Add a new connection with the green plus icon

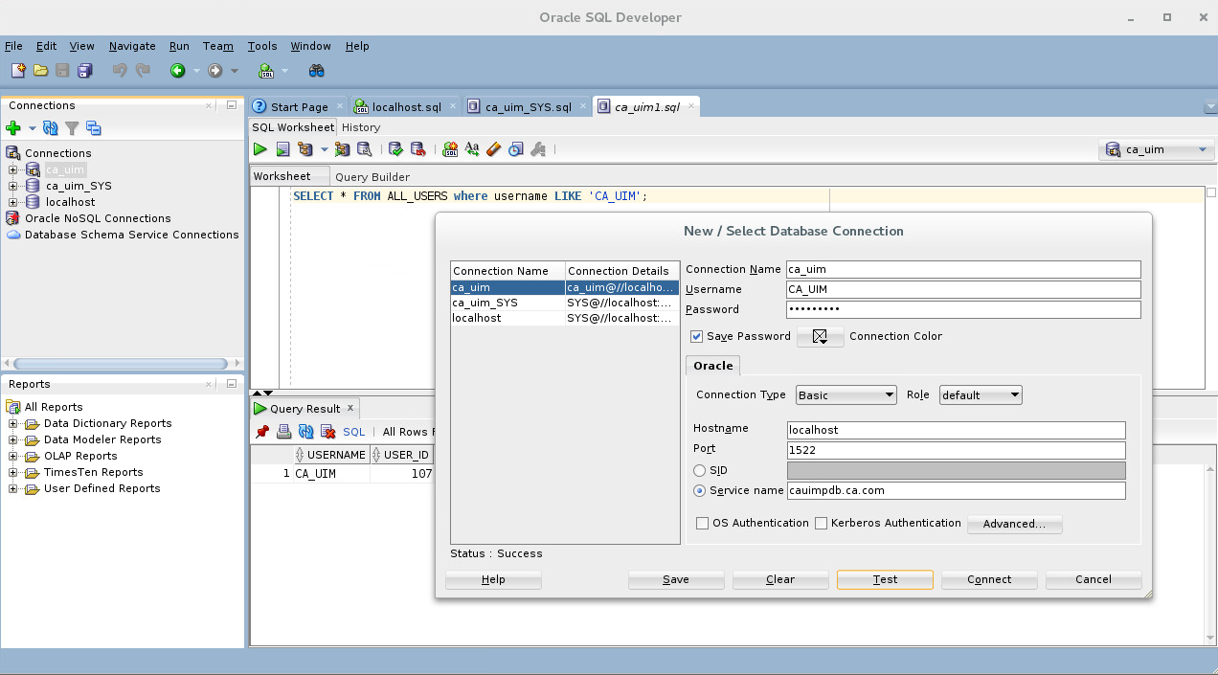point(13,127)
